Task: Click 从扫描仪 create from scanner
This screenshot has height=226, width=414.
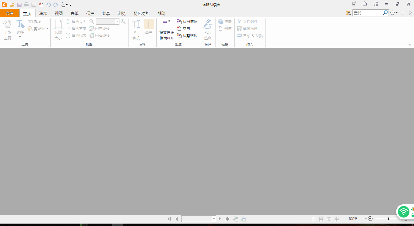Action: pyautogui.click(x=187, y=22)
